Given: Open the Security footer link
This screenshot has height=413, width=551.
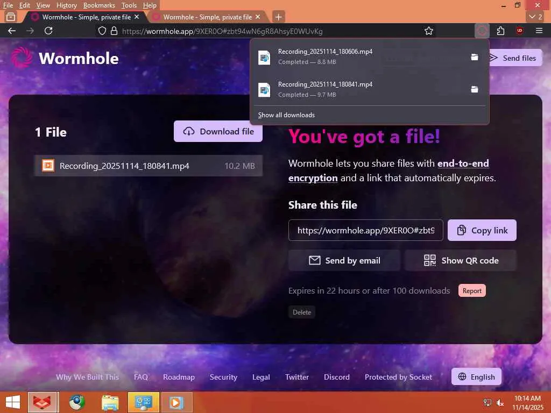Looking at the screenshot, I should coord(223,377).
